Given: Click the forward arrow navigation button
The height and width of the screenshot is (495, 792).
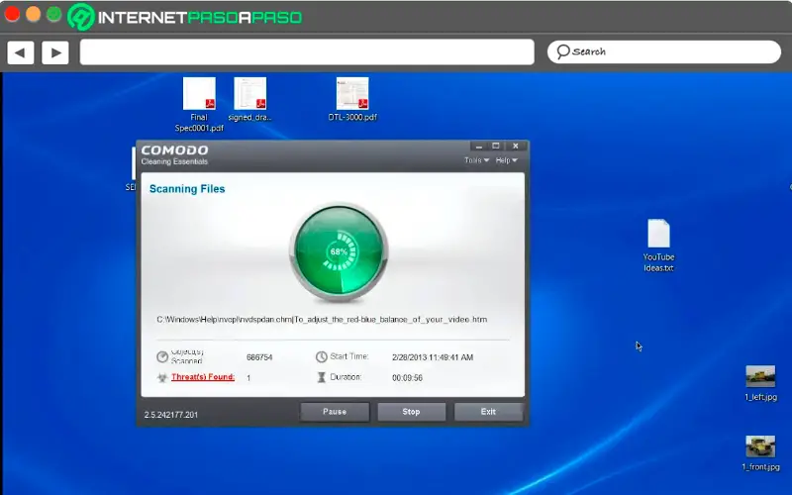Looking at the screenshot, I should 55,52.
